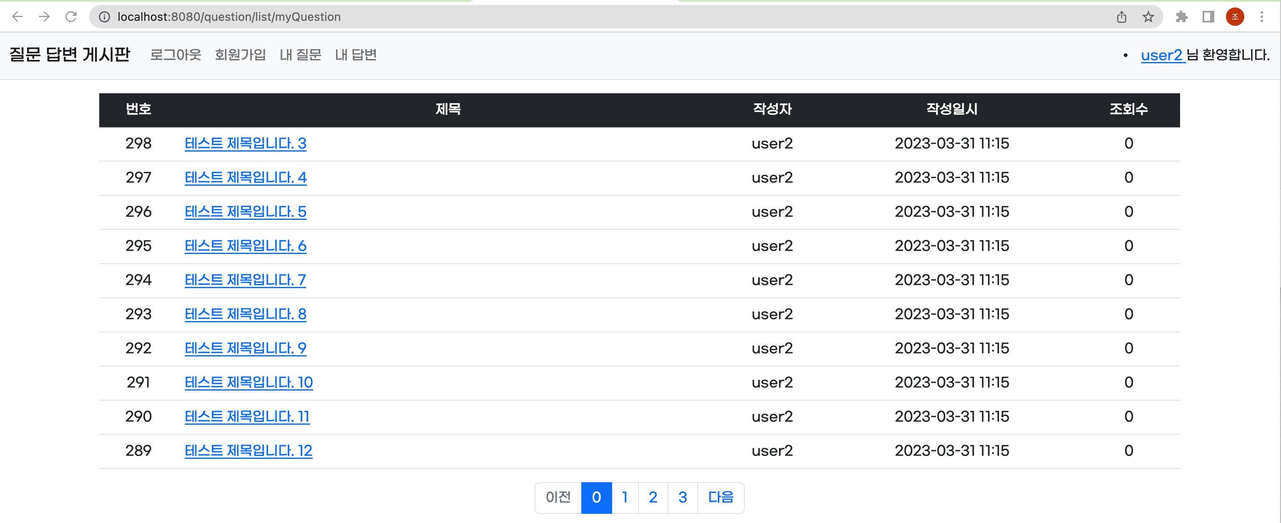
Task: Reload the current page
Action: coord(71,17)
